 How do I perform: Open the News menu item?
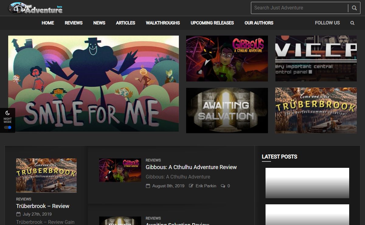tap(99, 23)
